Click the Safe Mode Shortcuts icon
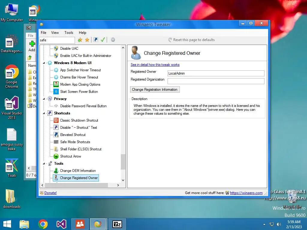The image size is (307, 230). click(x=56, y=142)
